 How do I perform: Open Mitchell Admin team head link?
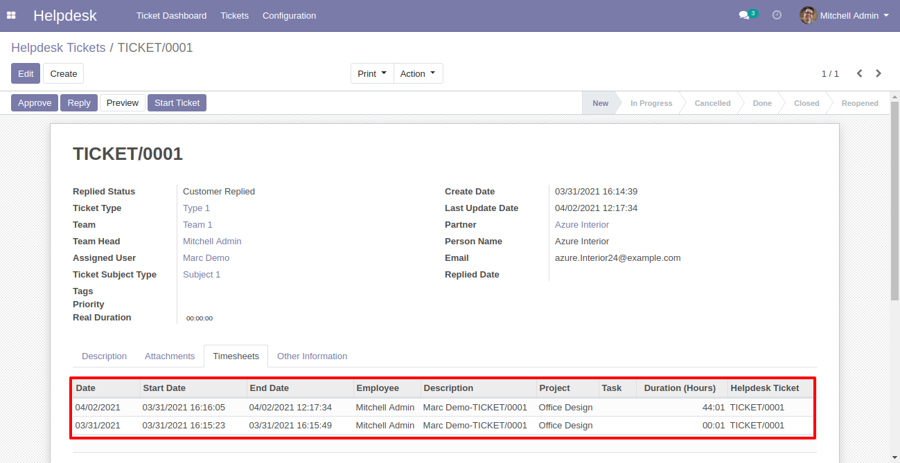point(212,242)
